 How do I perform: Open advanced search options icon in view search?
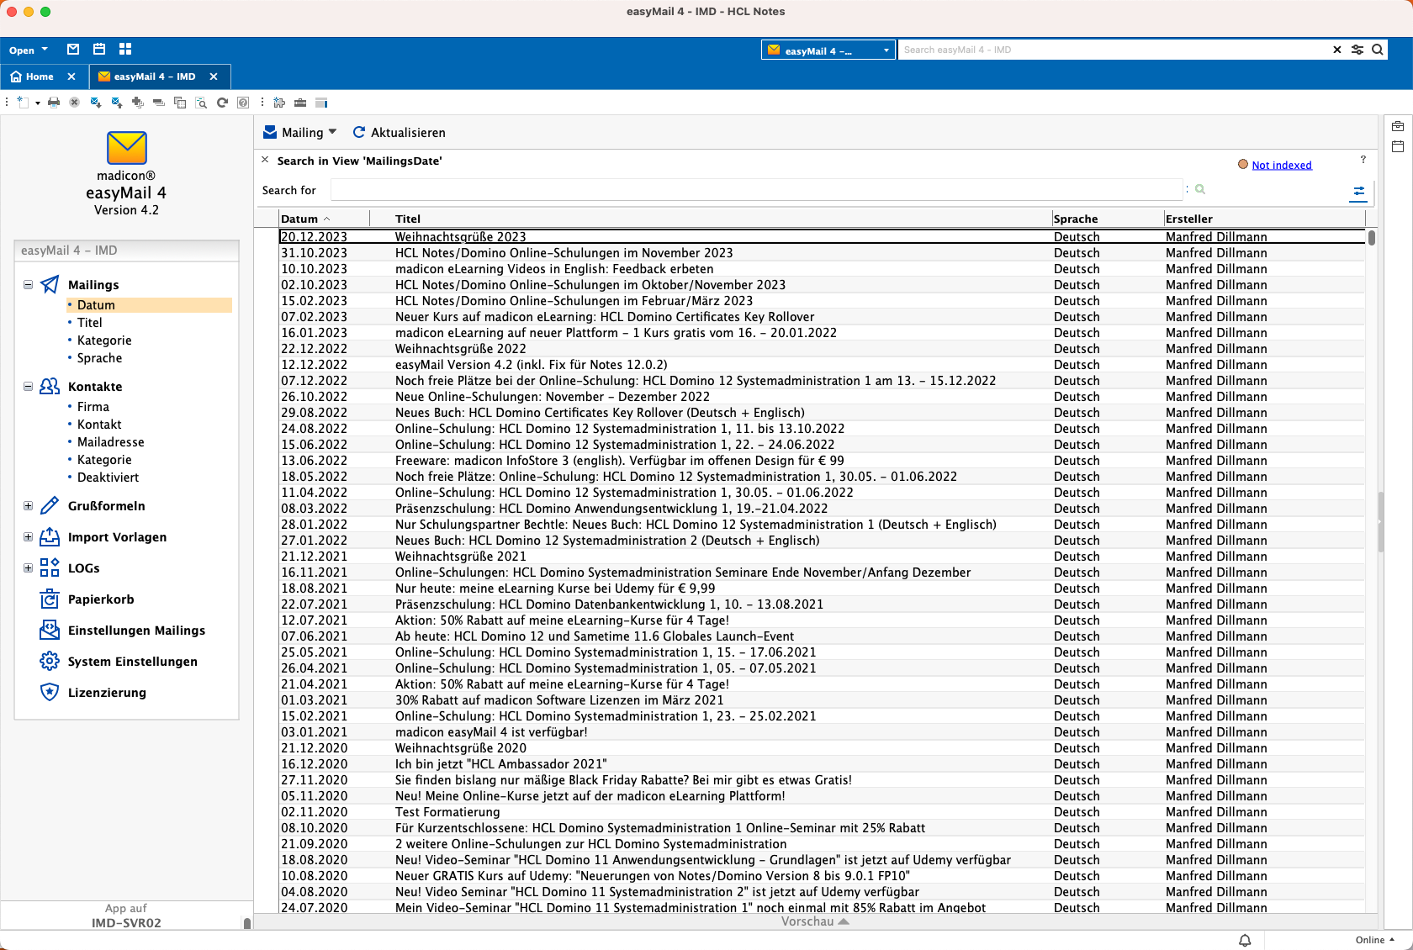point(1358,192)
